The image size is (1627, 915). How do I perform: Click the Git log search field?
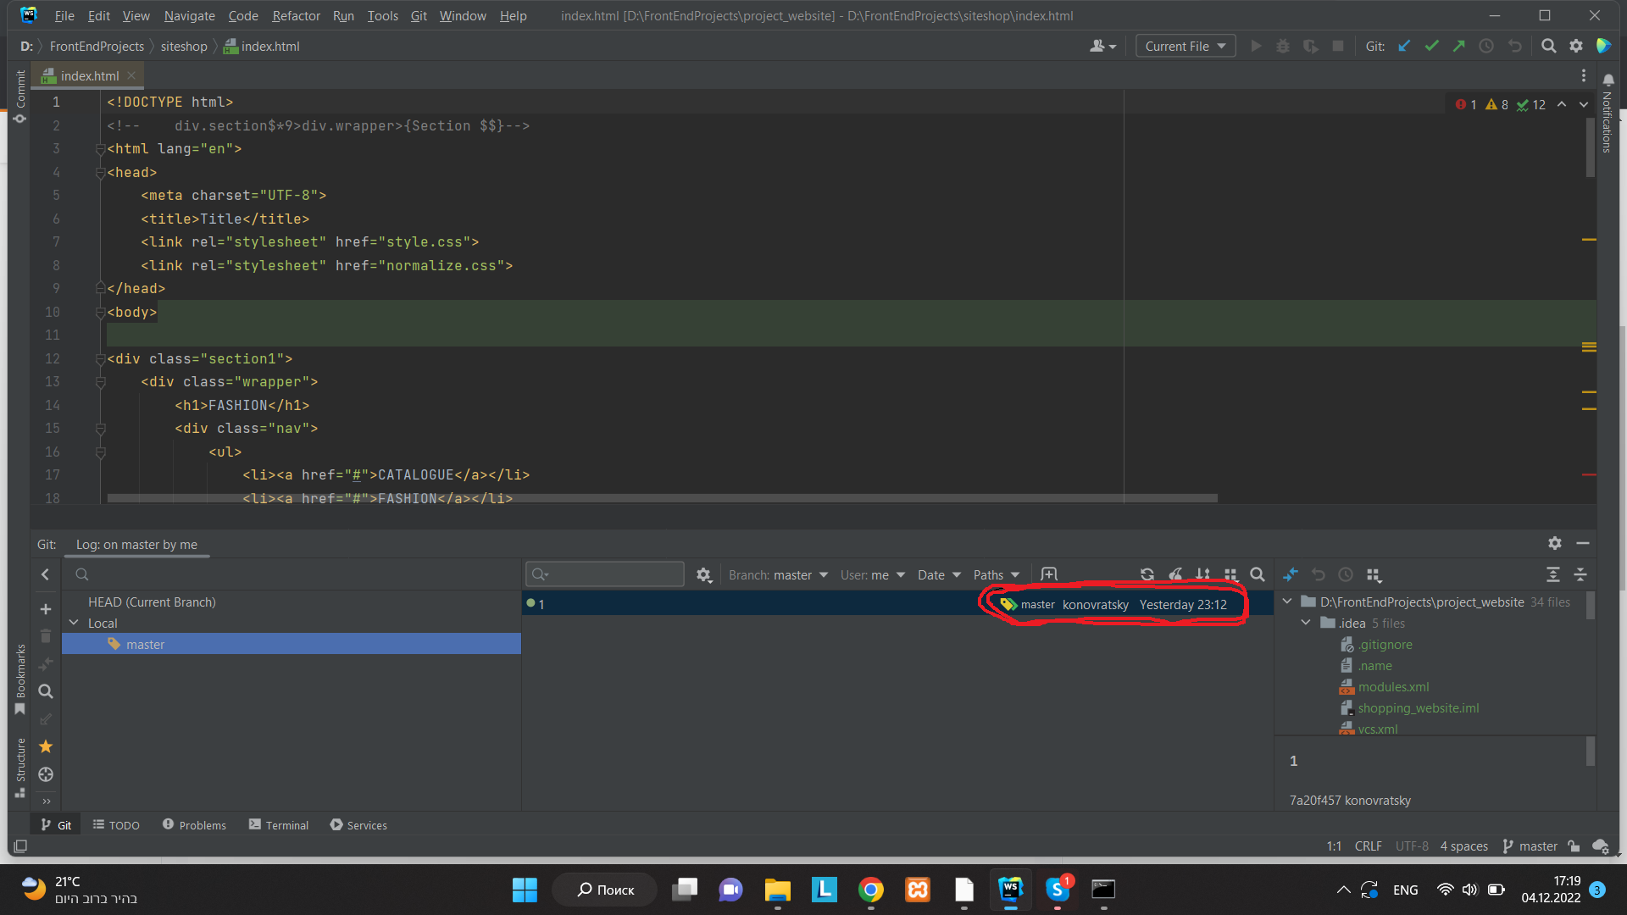point(605,575)
